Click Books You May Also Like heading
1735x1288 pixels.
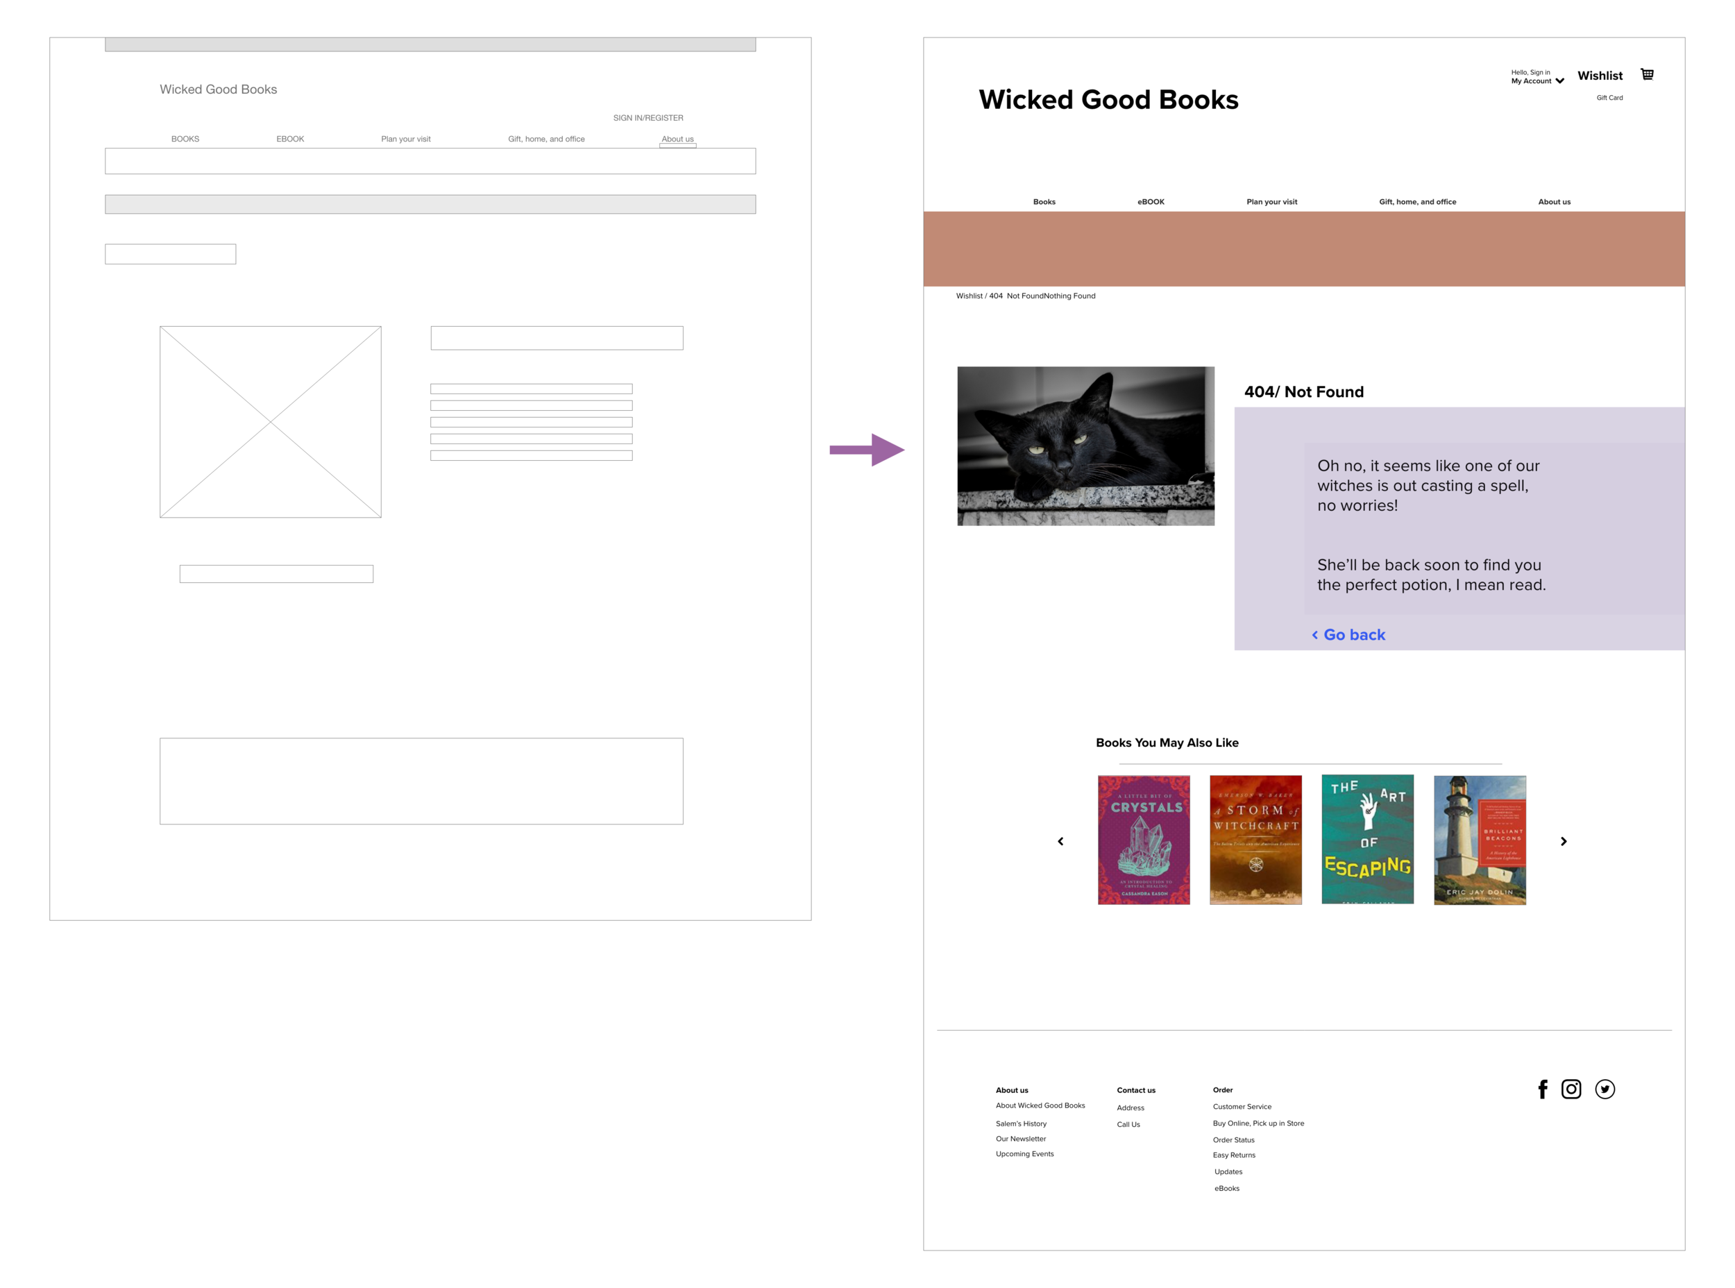tap(1167, 743)
